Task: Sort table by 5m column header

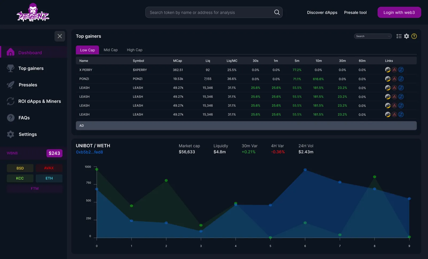Action: (x=297, y=61)
